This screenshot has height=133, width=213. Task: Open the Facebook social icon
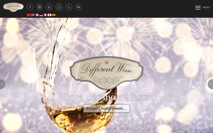point(30,7)
